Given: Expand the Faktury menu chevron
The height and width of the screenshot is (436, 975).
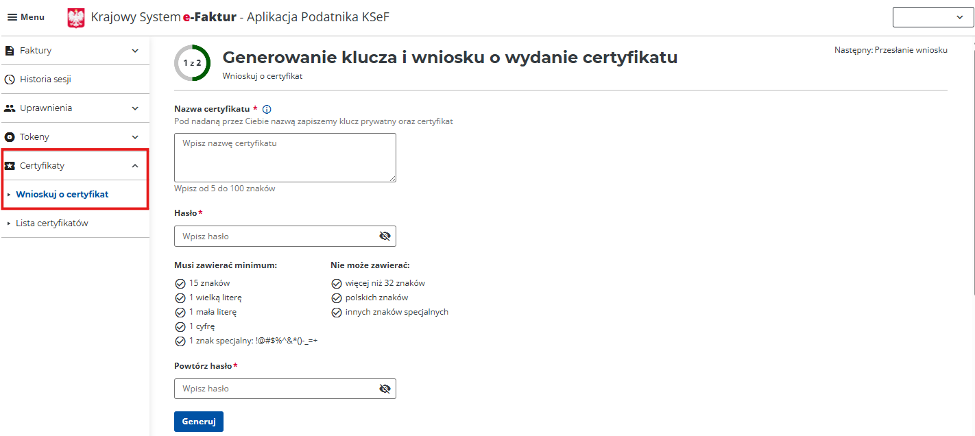Looking at the screenshot, I should tap(135, 51).
